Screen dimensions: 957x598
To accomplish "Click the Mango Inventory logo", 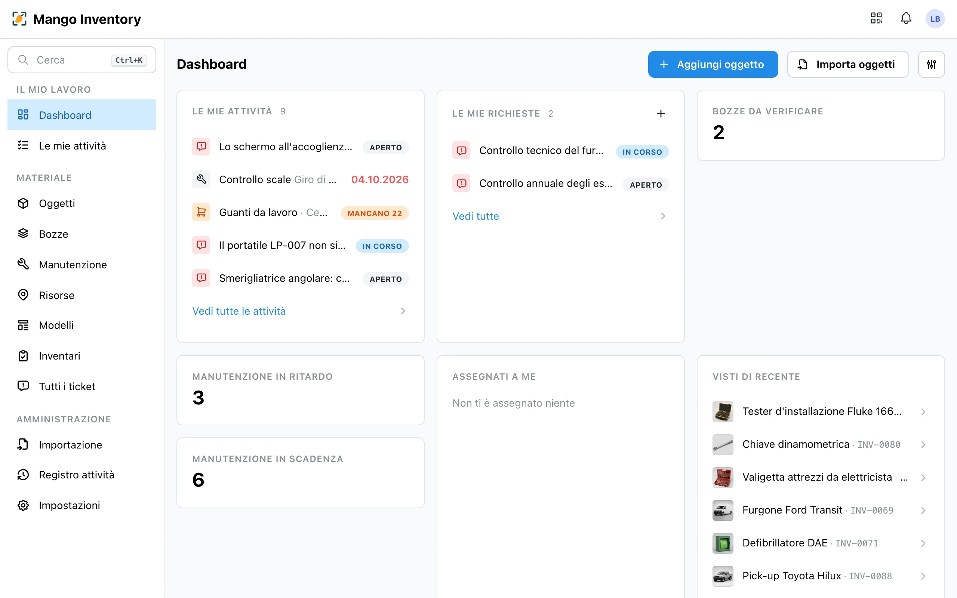I will point(76,19).
